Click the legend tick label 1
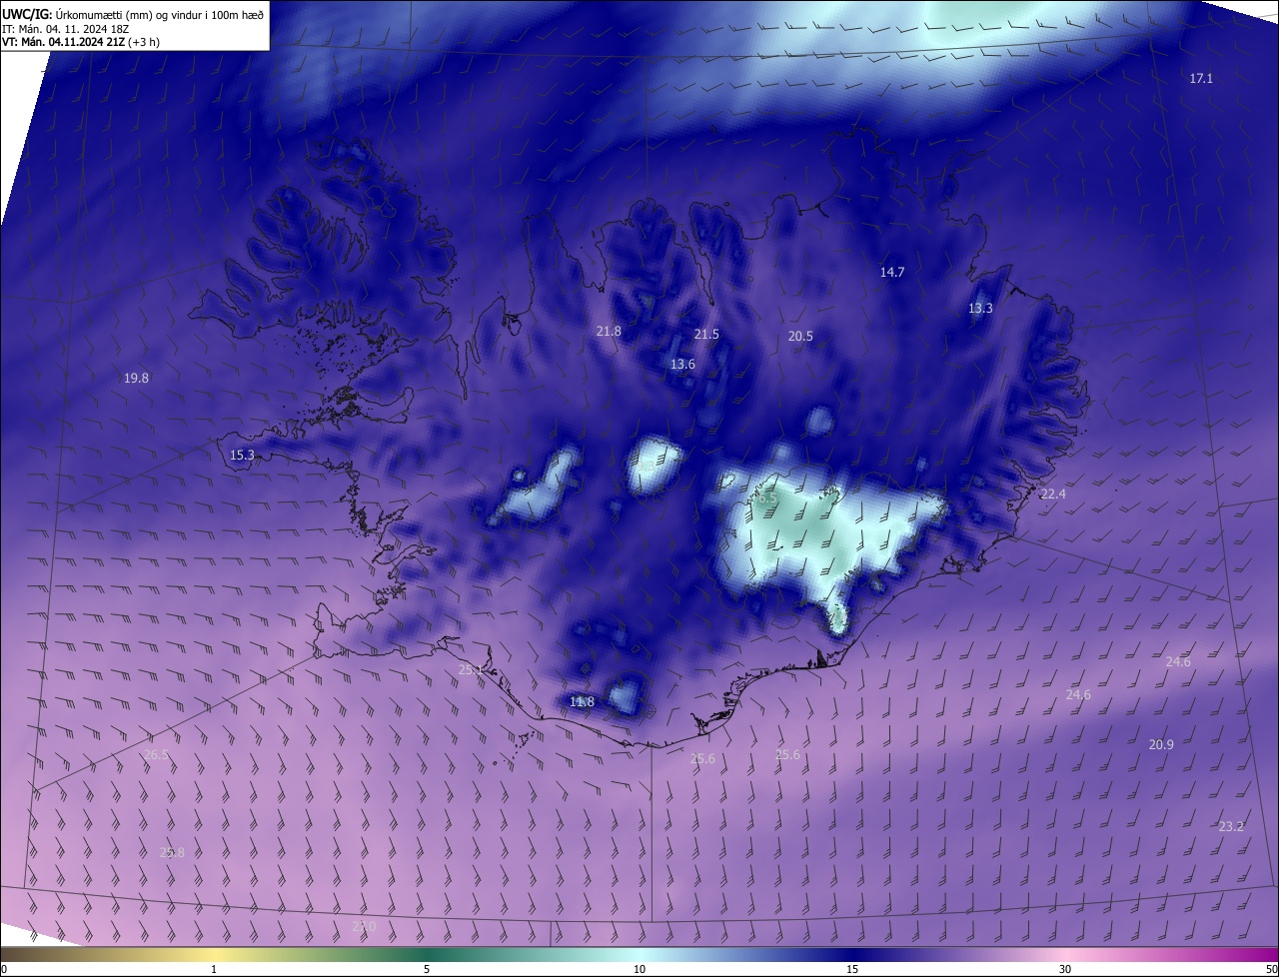The image size is (1279, 977). pyautogui.click(x=214, y=970)
